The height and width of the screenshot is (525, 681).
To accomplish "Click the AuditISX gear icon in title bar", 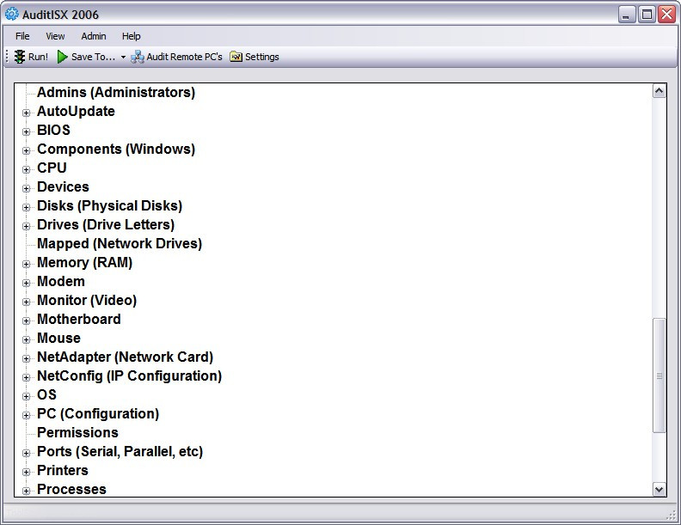I will pos(12,14).
